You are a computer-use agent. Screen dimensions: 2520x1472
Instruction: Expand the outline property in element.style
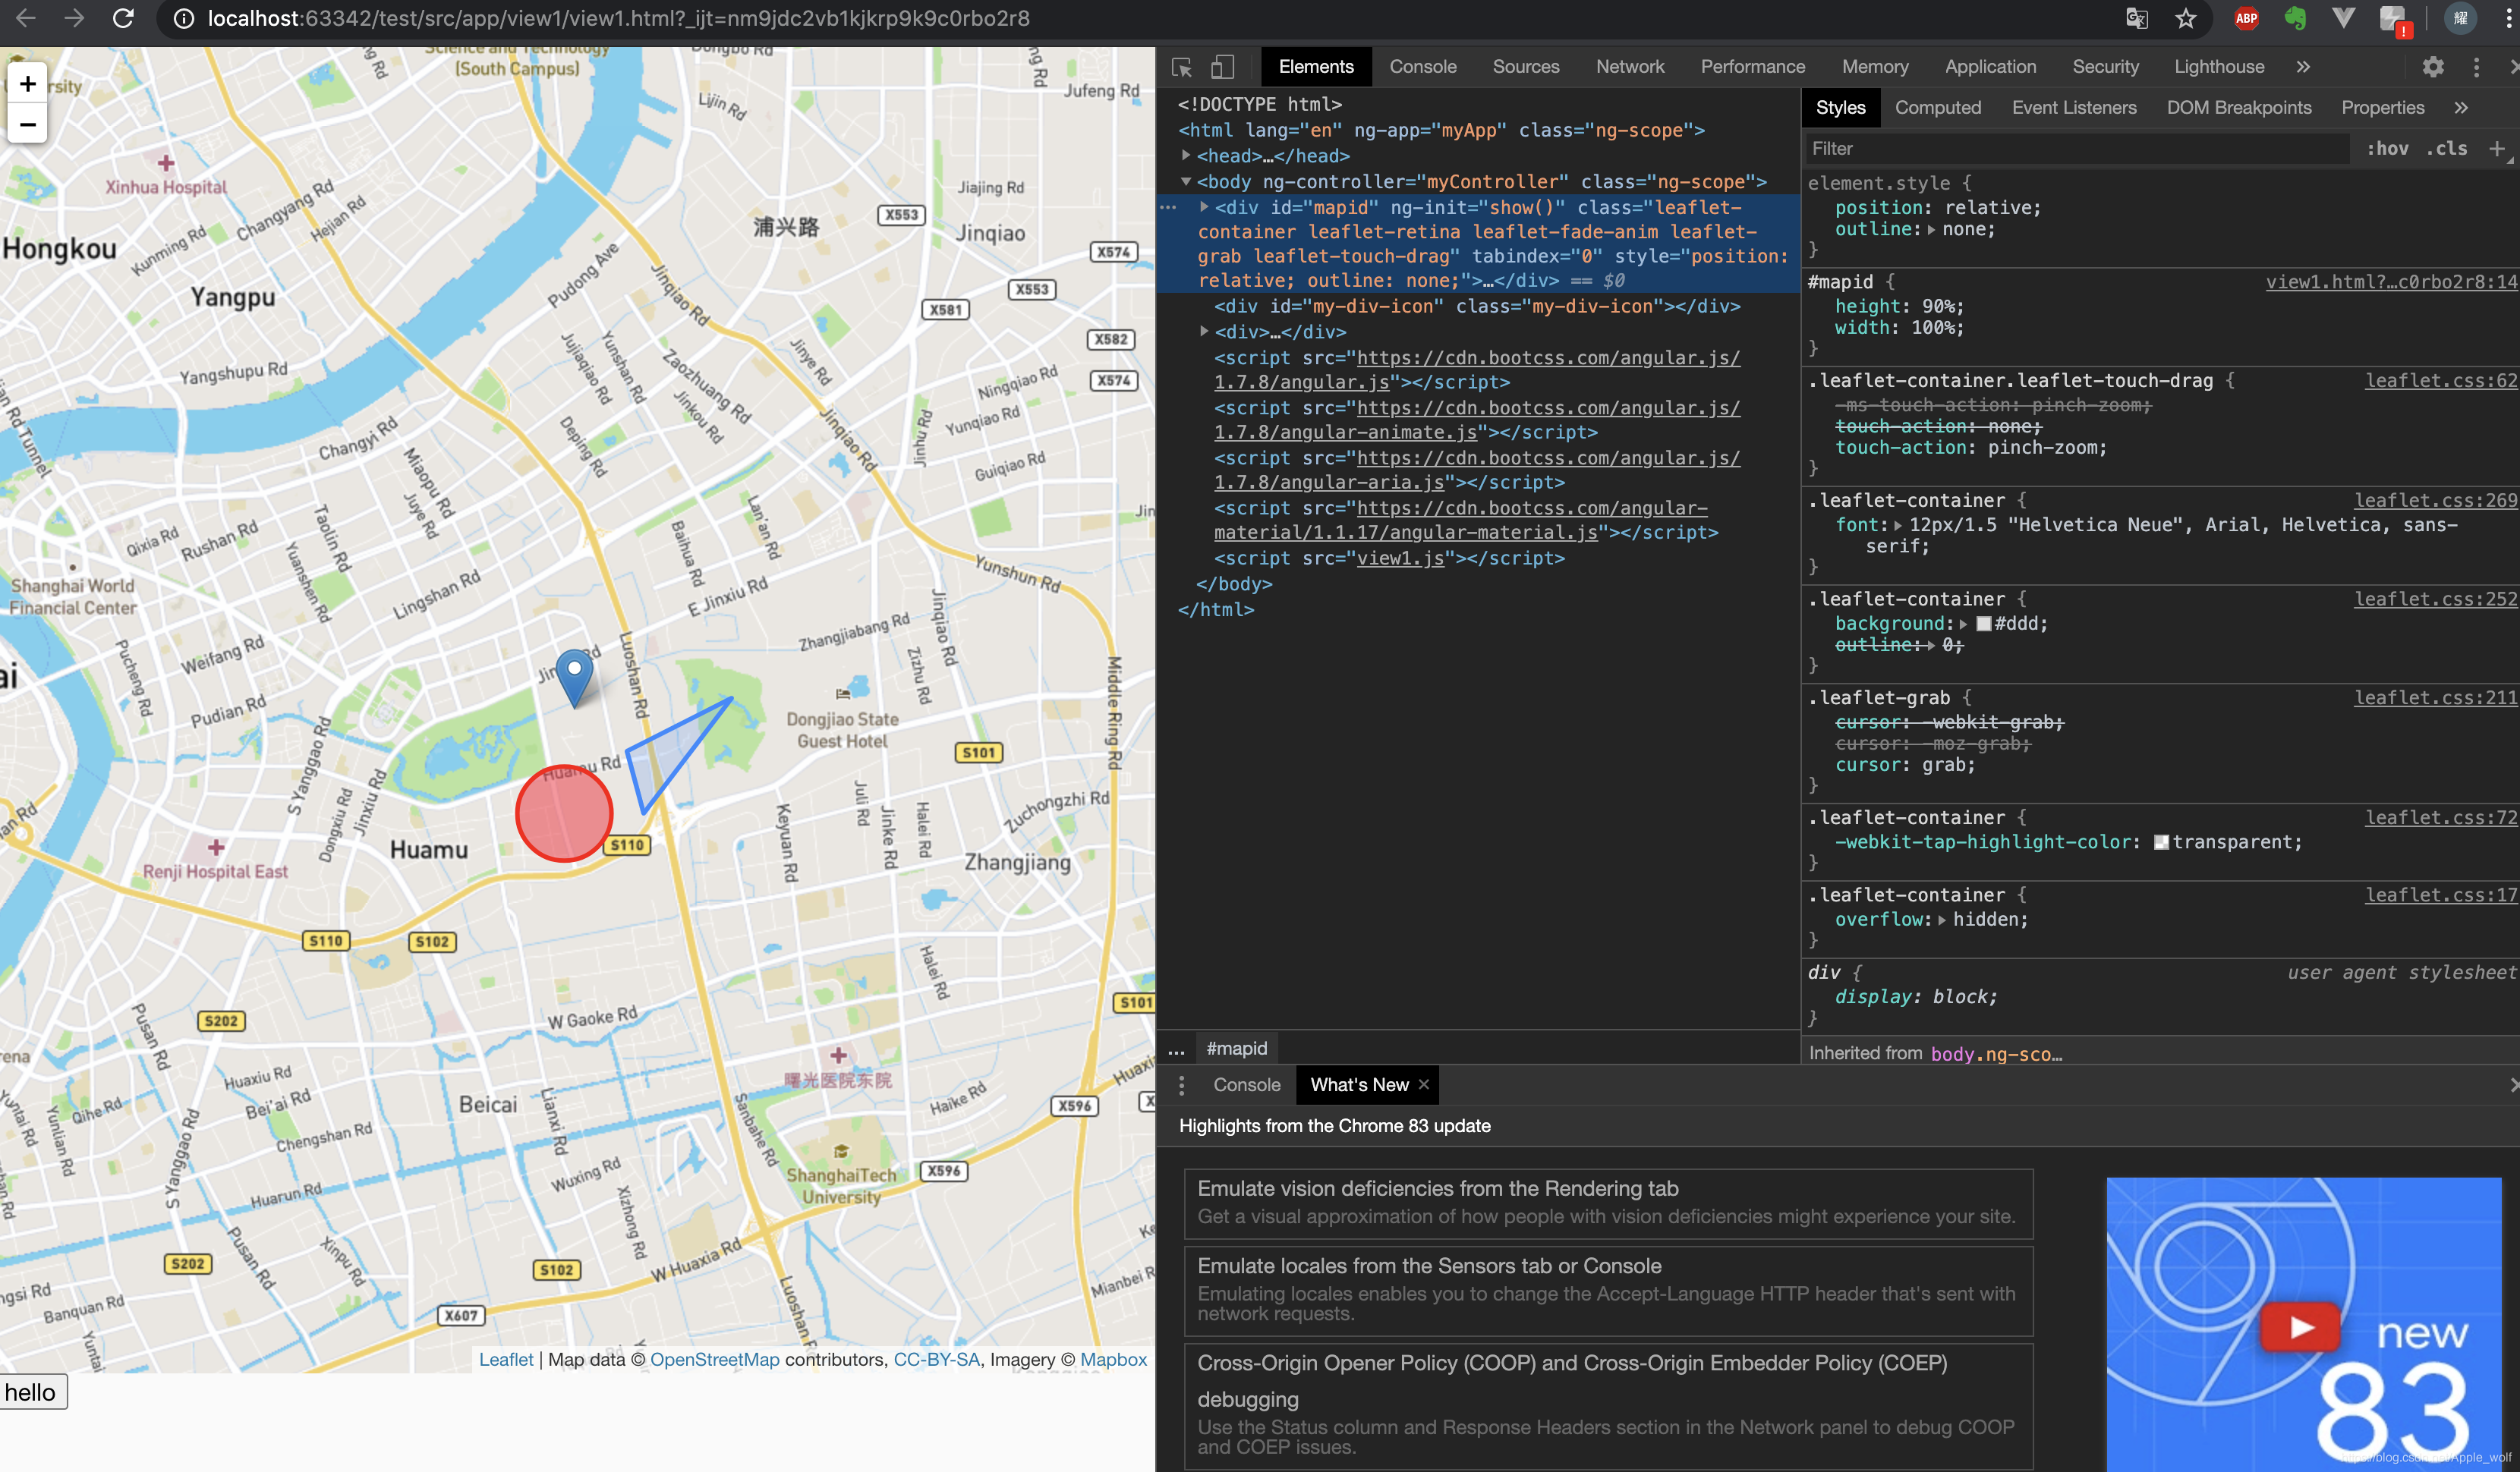[1931, 230]
